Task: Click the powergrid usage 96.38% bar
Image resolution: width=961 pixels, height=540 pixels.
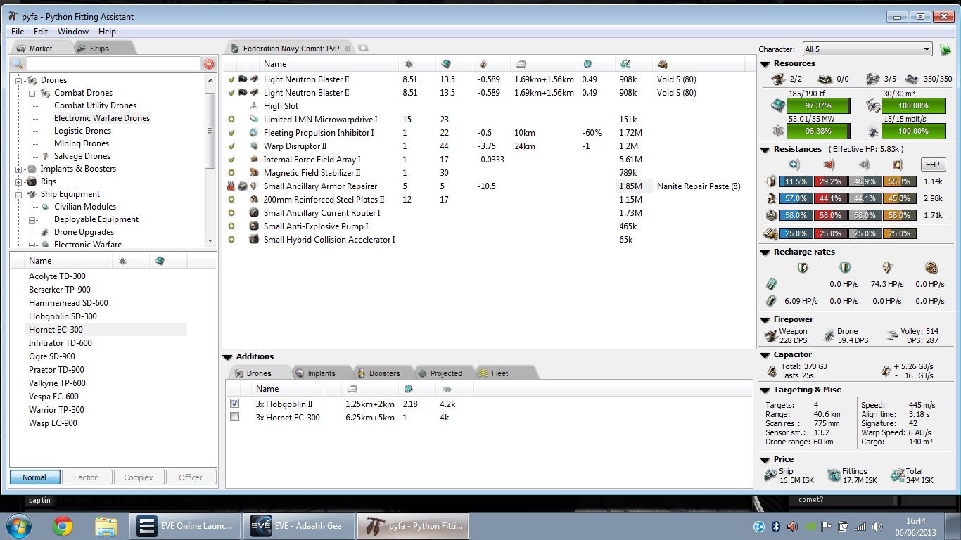Action: (x=817, y=131)
